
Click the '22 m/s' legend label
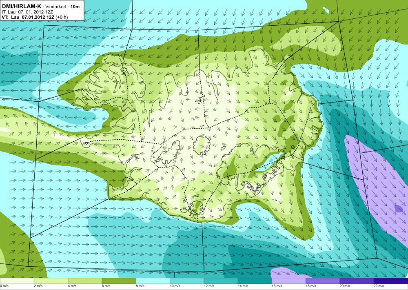coord(379,286)
